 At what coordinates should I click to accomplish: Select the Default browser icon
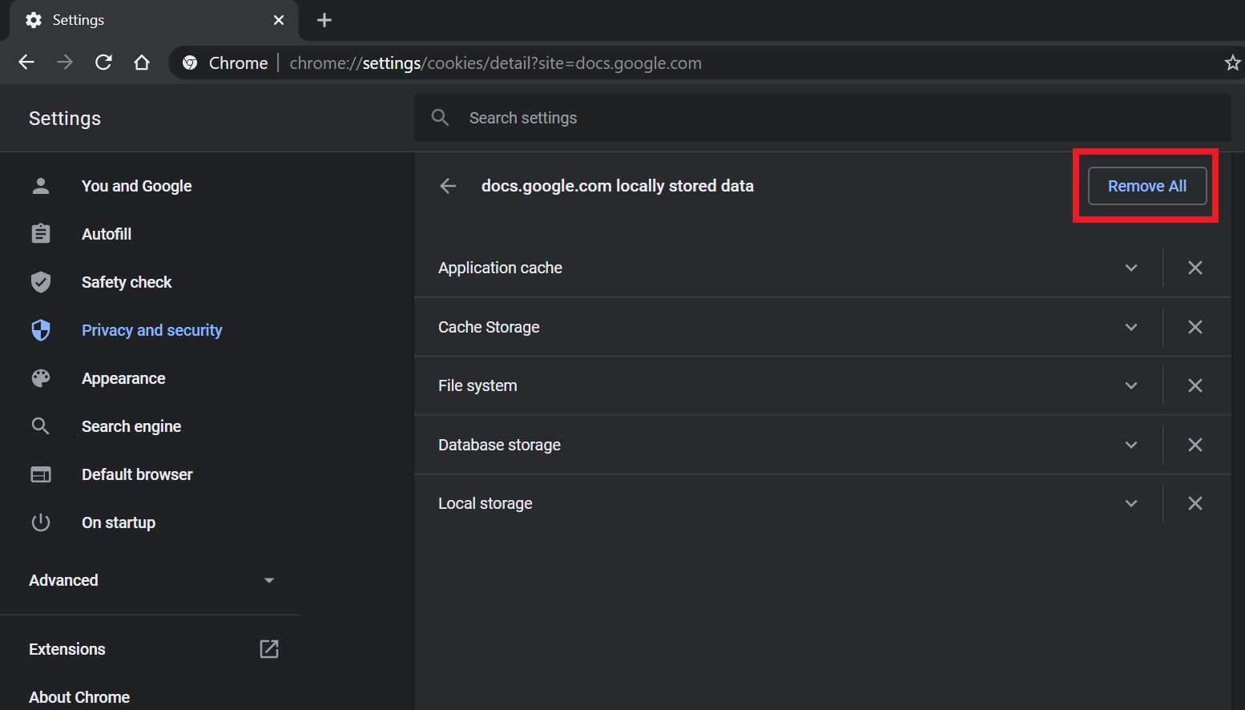click(x=40, y=474)
